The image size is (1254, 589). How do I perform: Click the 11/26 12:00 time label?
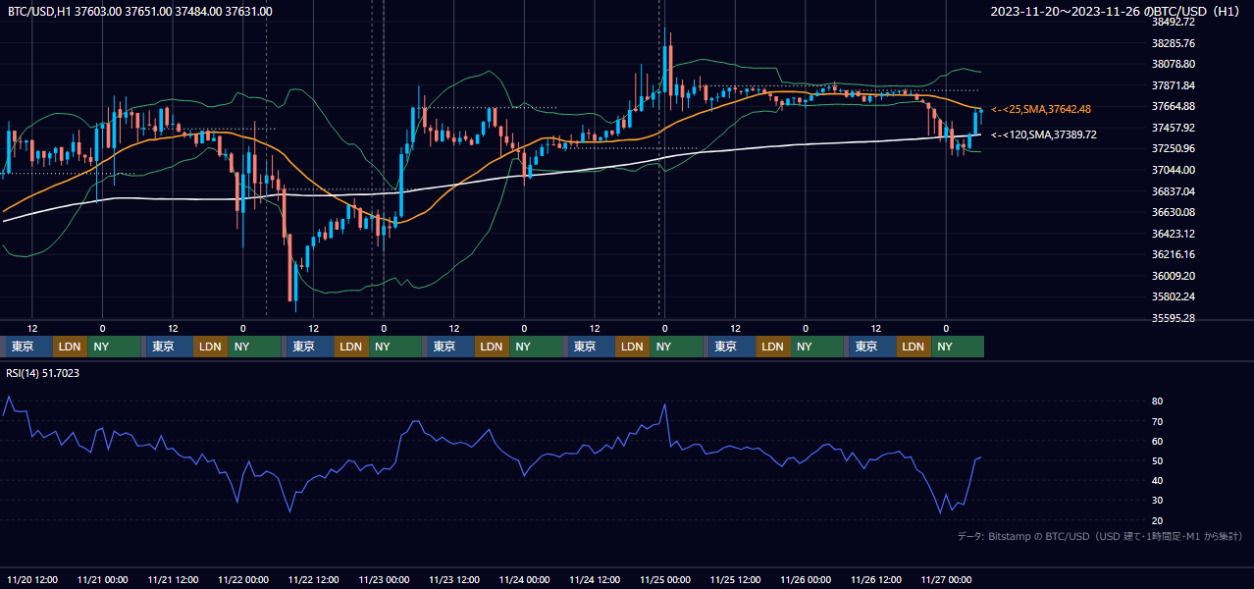pos(876,579)
